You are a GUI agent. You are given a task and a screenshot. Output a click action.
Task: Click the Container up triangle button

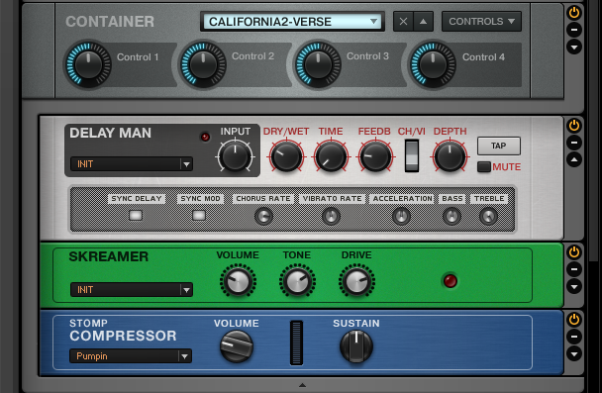pyautogui.click(x=423, y=22)
